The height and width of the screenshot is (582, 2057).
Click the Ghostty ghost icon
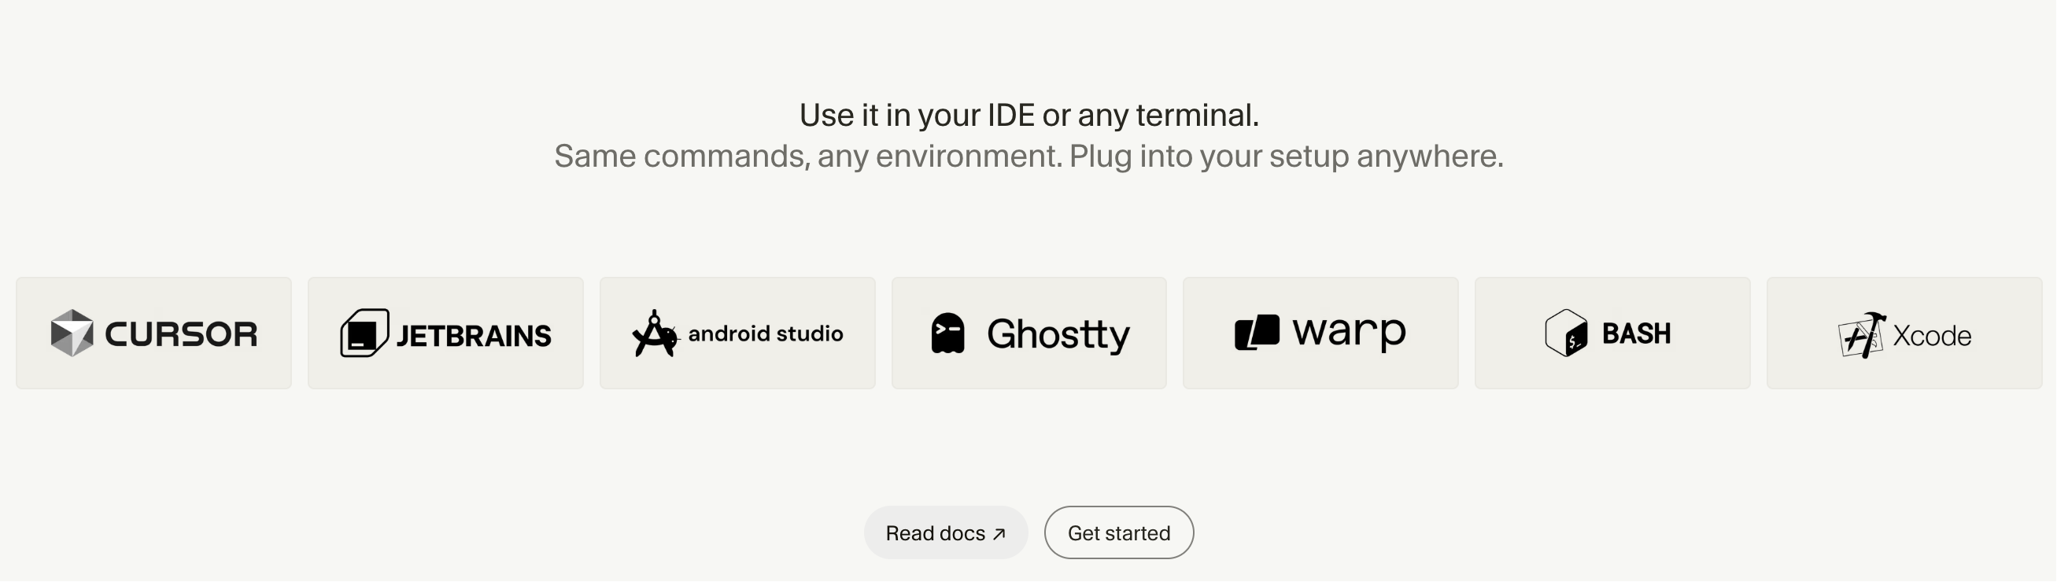948,333
